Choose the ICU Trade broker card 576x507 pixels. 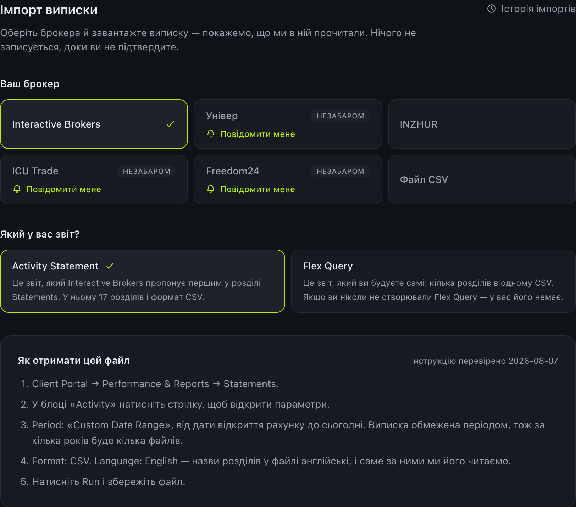[x=94, y=179]
